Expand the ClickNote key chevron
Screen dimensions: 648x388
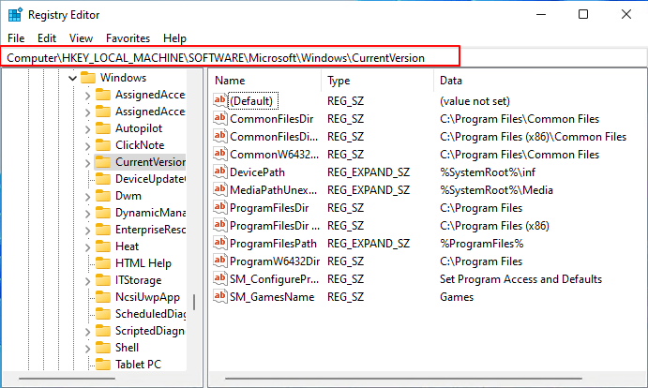click(x=87, y=145)
